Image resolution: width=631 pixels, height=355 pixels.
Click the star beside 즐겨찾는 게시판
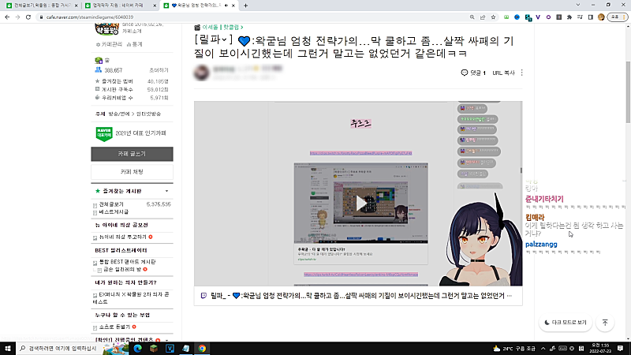(x=97, y=191)
